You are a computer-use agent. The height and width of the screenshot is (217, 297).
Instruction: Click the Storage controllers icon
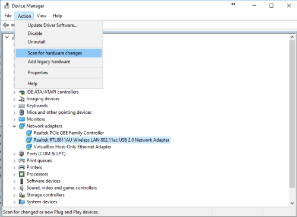[21, 195]
